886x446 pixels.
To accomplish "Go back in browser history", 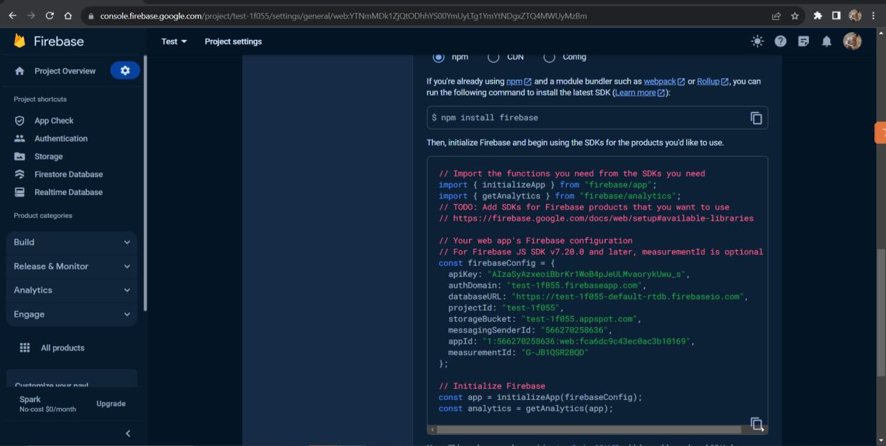I will coord(12,15).
